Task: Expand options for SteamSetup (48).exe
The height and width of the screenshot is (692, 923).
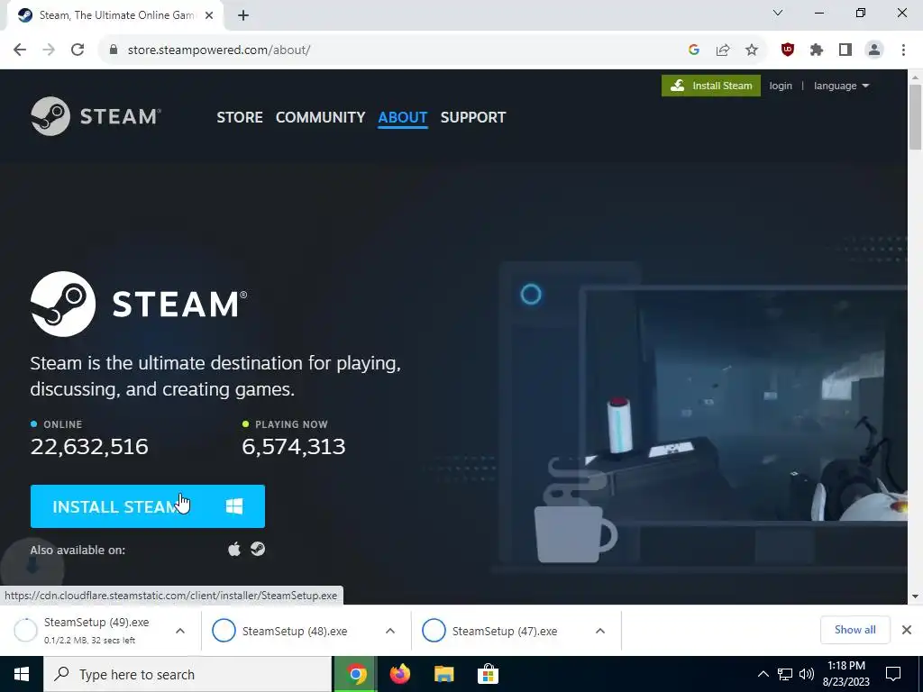Action: [389, 631]
